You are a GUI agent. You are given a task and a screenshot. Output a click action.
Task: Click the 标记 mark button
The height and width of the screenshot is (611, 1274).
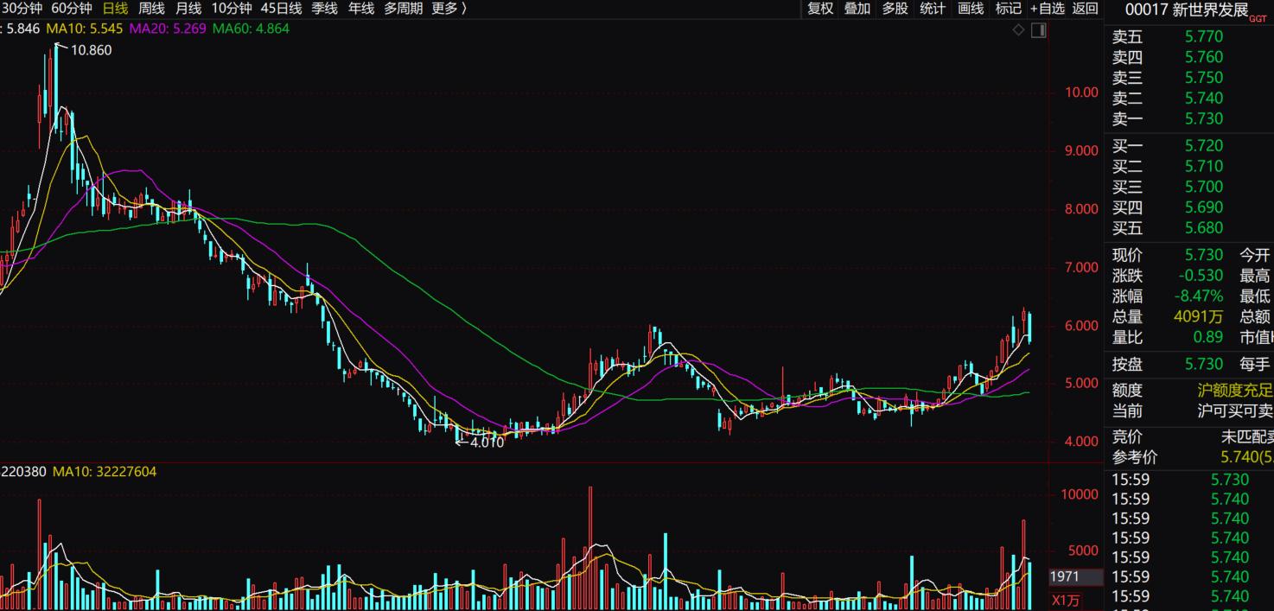(x=1008, y=9)
